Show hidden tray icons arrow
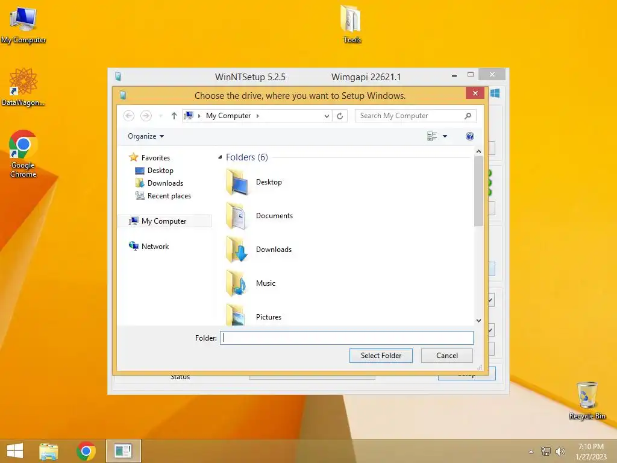This screenshot has width=617, height=463. pyautogui.click(x=531, y=452)
